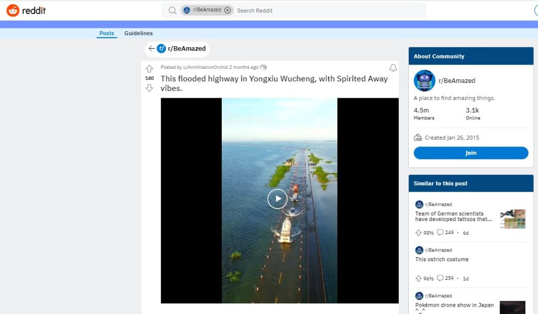The image size is (538, 314).
Task: Open German scientists tattoos post
Action: [453, 216]
